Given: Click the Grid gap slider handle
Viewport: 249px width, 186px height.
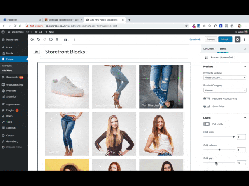Looking at the screenshot, I should [216, 163].
